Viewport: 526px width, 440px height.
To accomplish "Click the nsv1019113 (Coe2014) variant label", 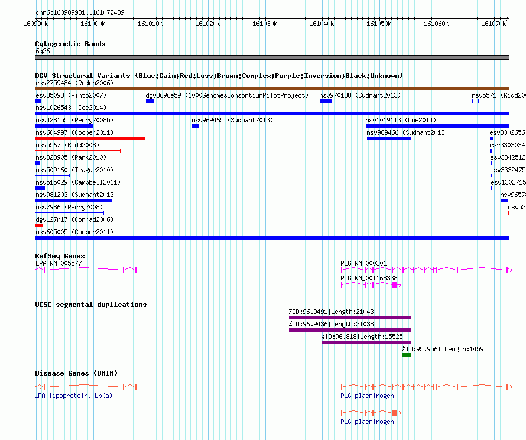I will click(401, 120).
